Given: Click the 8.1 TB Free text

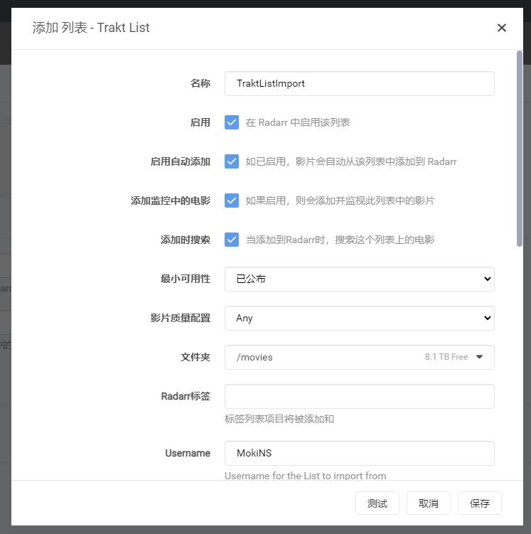Looking at the screenshot, I should 446,357.
